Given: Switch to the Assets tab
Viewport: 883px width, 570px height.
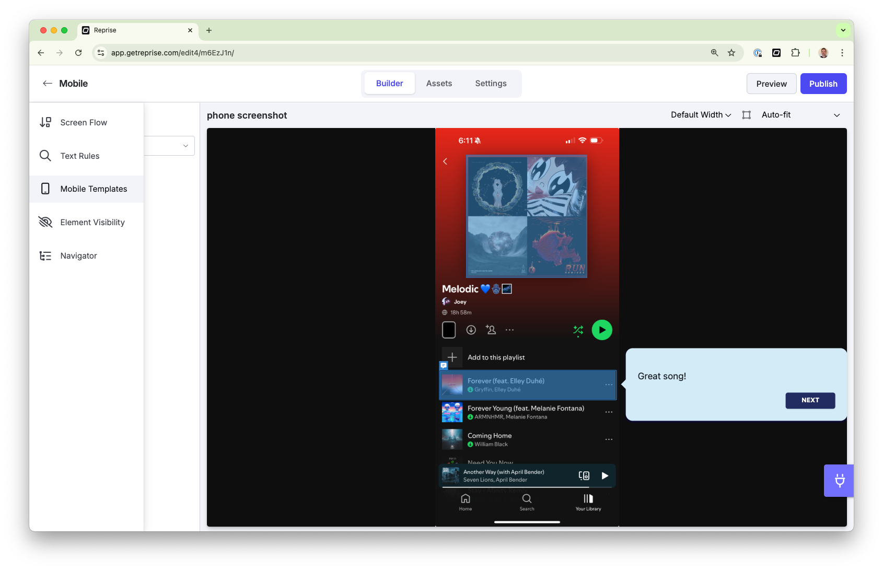Looking at the screenshot, I should tap(439, 84).
